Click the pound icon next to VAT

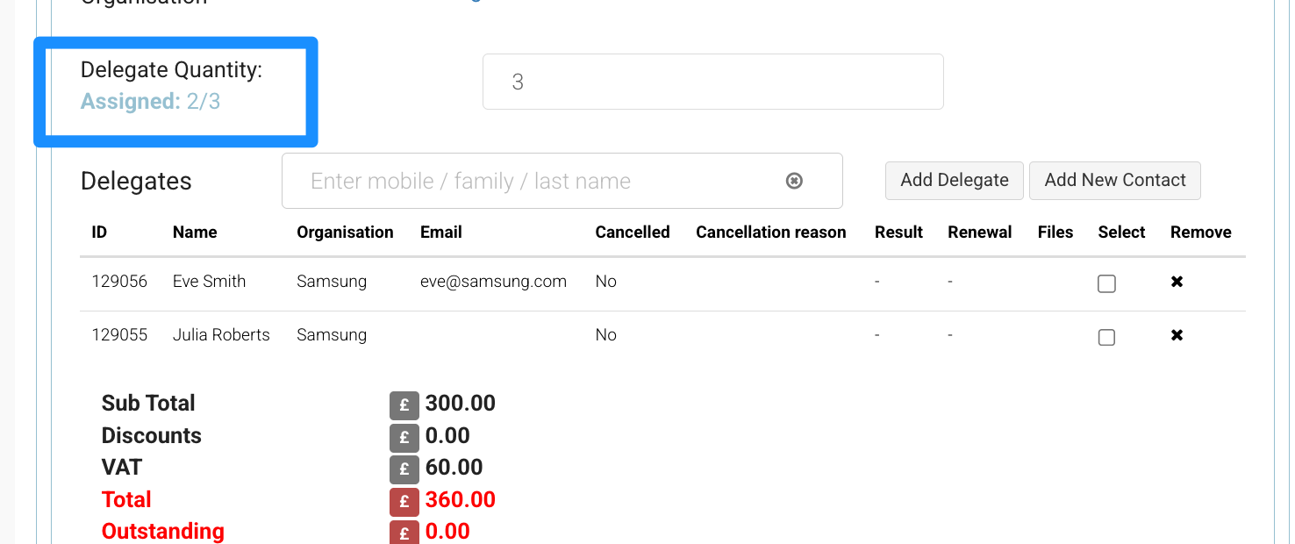pos(404,469)
